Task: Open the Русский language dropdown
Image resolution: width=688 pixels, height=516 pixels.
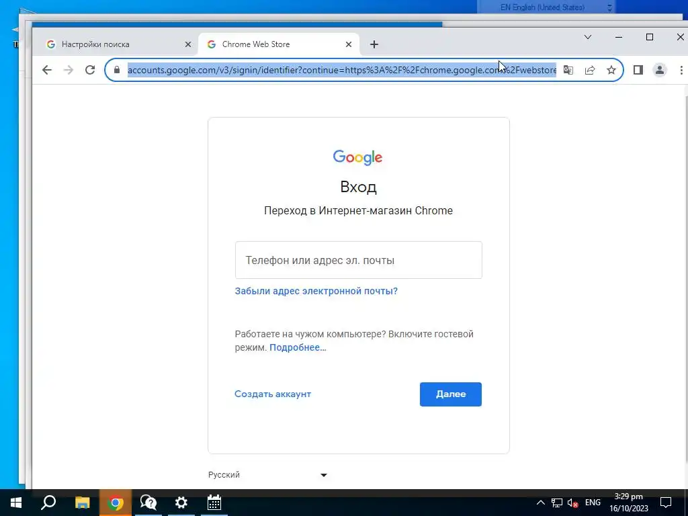Action: coord(267,475)
